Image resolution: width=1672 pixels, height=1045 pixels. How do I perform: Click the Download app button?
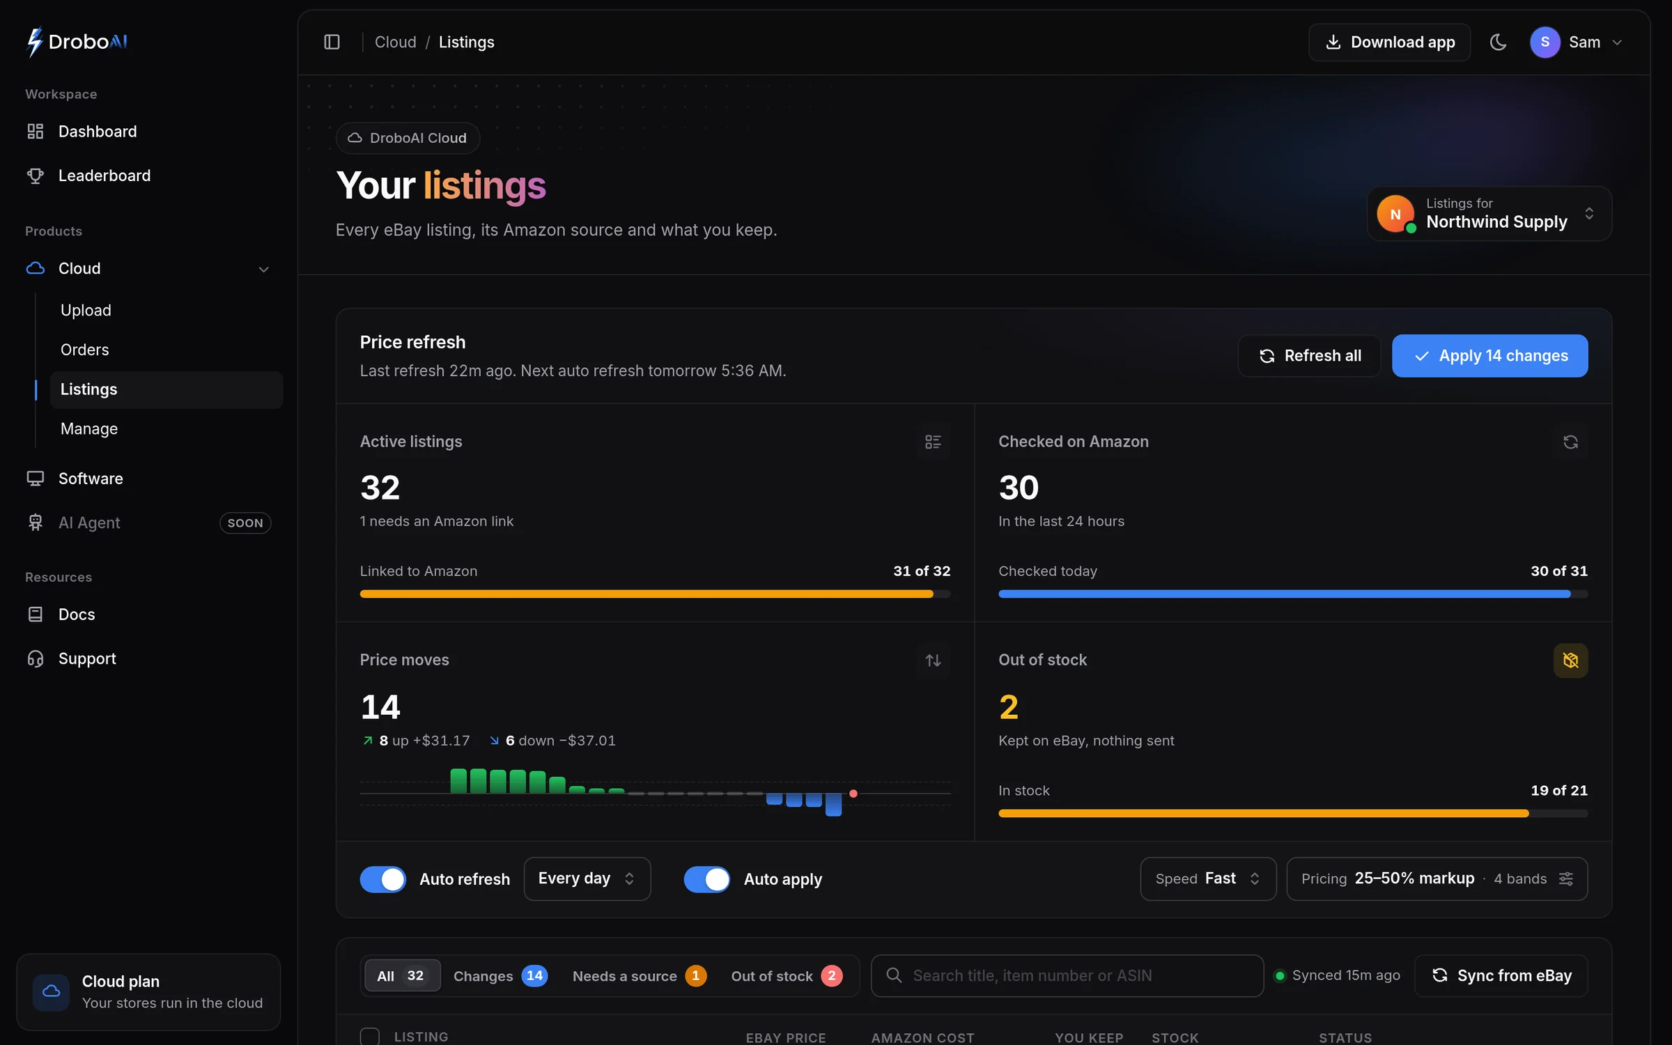click(1389, 42)
